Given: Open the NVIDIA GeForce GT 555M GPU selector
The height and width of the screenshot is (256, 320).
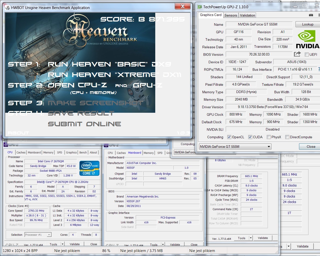Looking at the screenshot, I should pyautogui.click(x=235, y=146).
